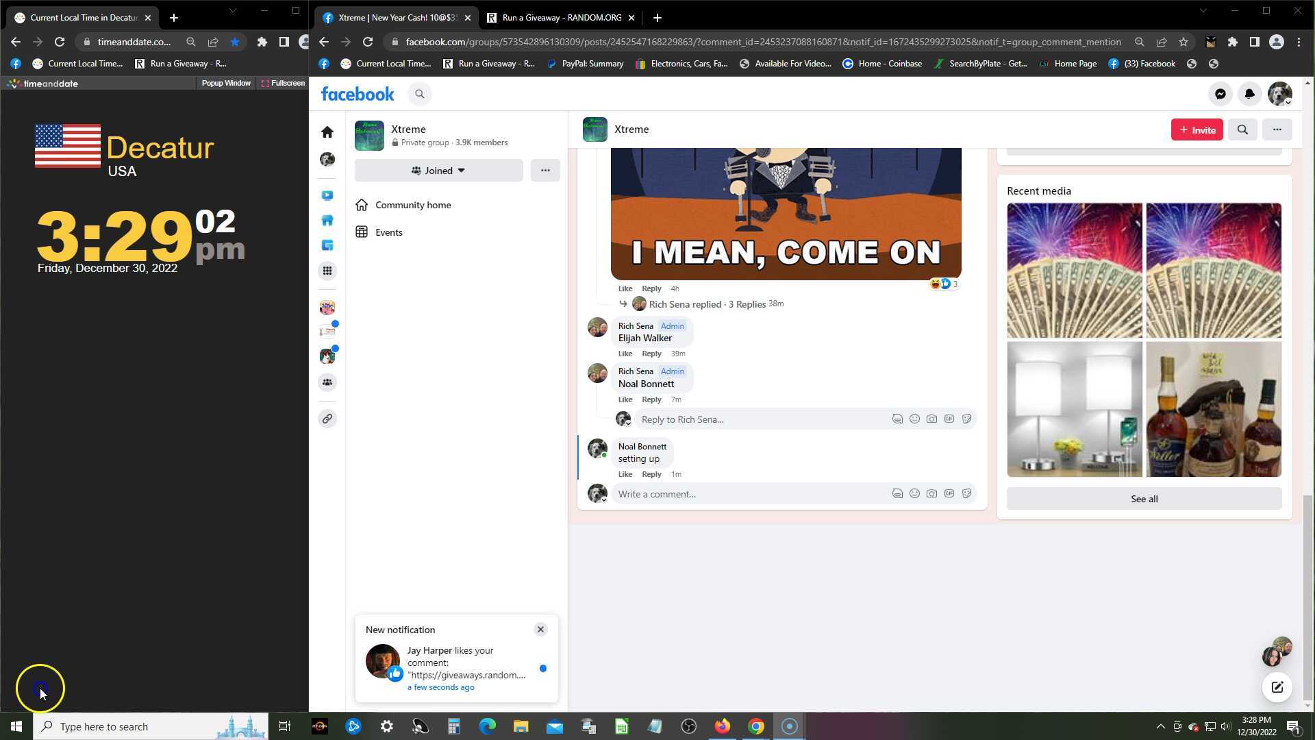Open Messenger from the Facebook header

[1220, 95]
